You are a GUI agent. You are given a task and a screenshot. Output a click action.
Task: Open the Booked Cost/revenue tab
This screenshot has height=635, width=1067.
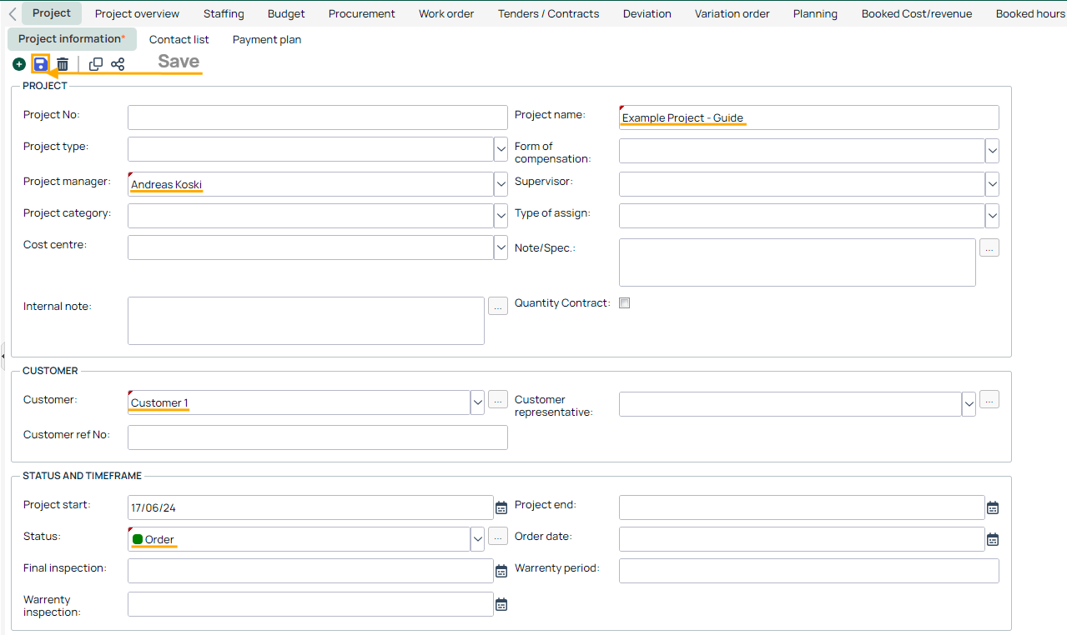(x=917, y=13)
